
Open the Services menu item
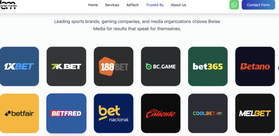pyautogui.click(x=112, y=5)
